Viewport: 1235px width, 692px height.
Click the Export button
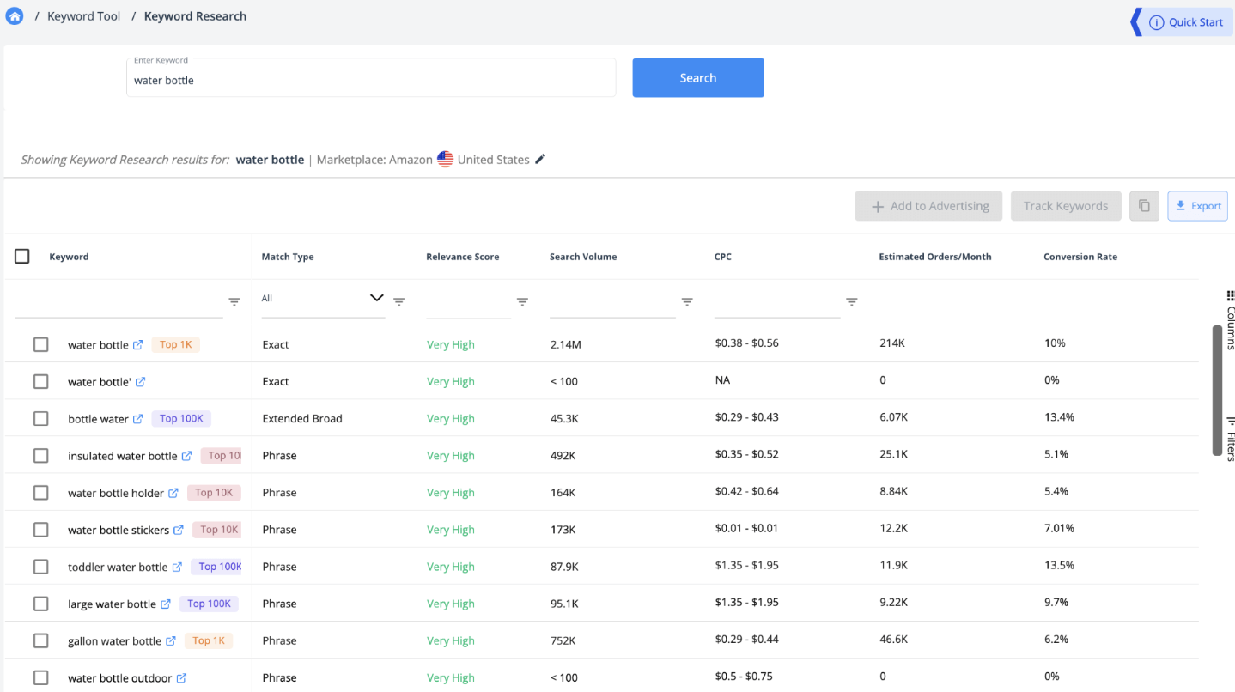coord(1197,206)
